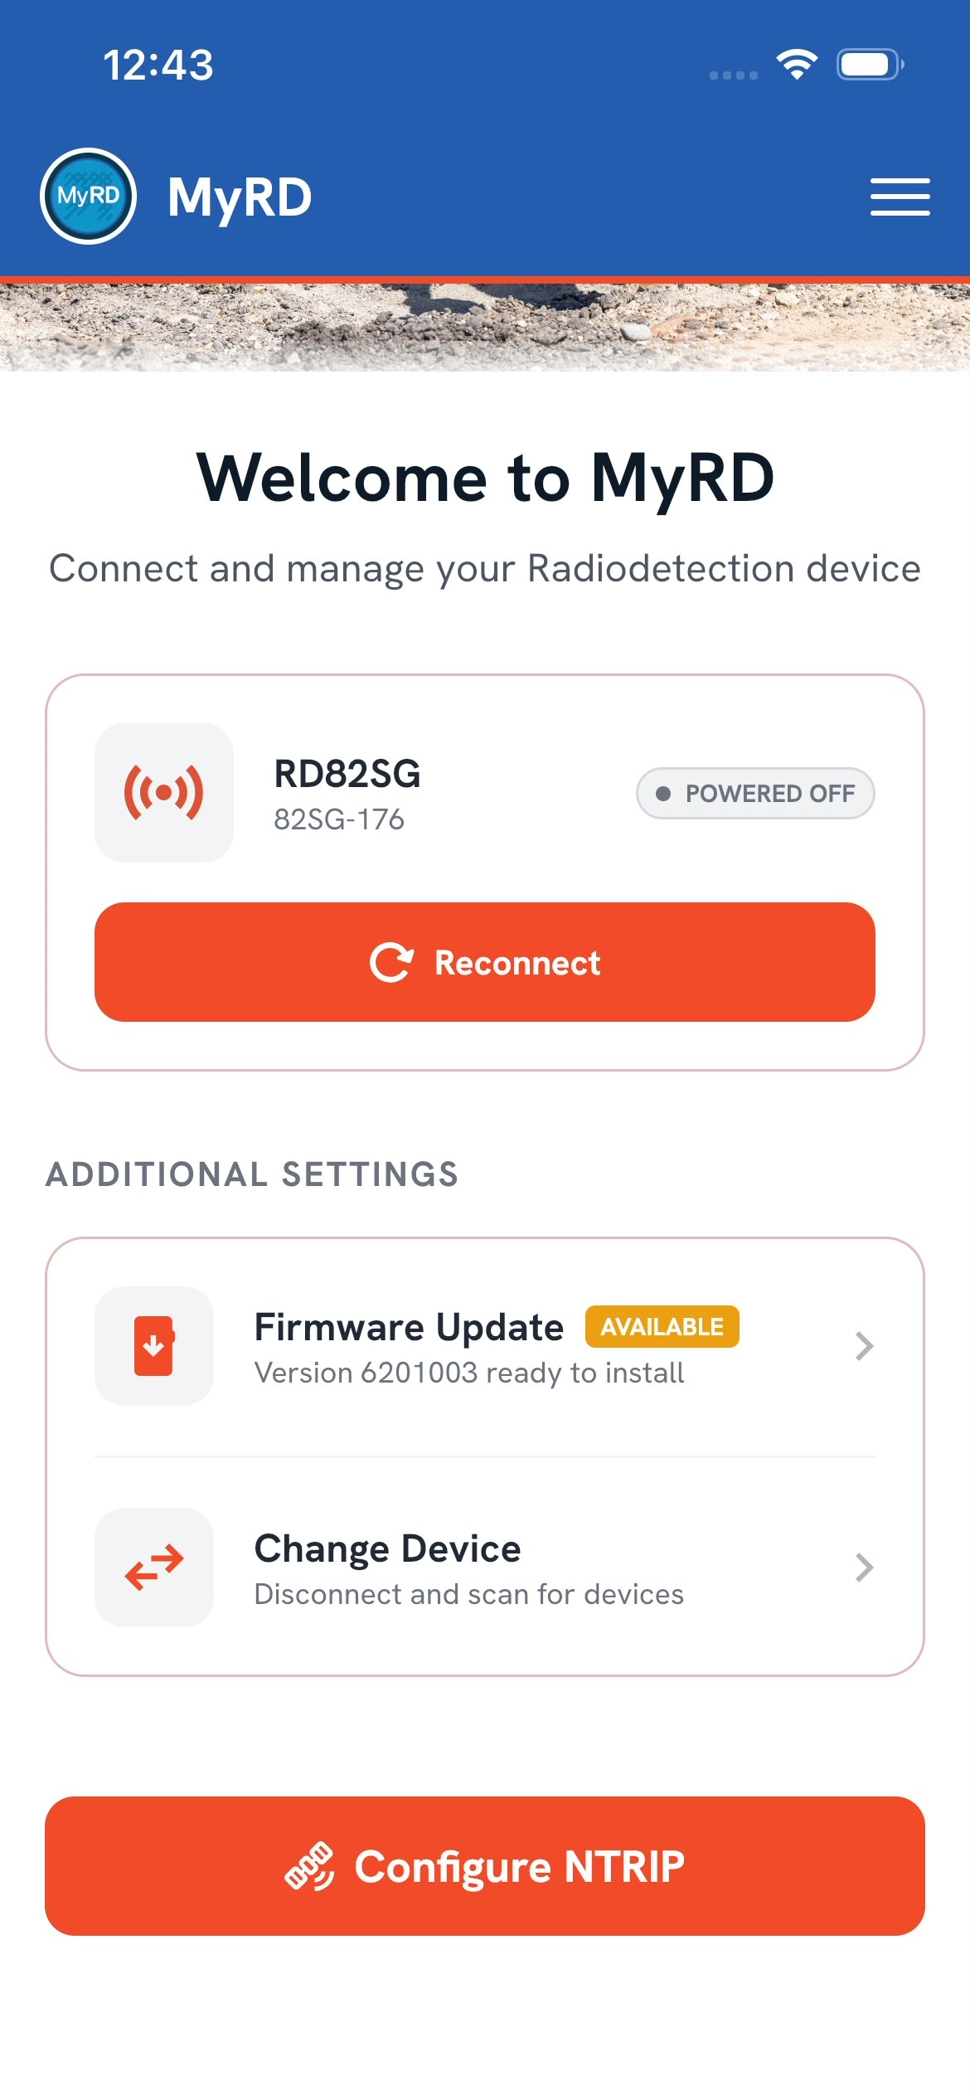Image resolution: width=970 pixels, height=2100 pixels.
Task: Open the Firmware Update row
Action: pyautogui.click(x=485, y=1346)
